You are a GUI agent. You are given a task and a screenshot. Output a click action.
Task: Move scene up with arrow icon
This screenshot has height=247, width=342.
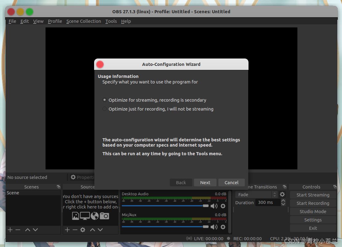coord(27,230)
